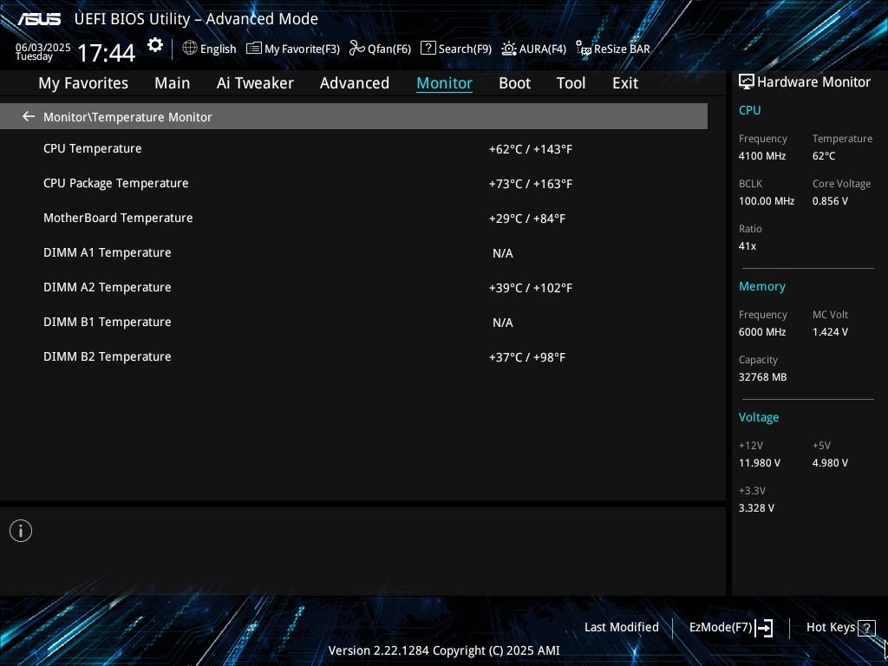Image resolution: width=888 pixels, height=666 pixels.
Task: Click the 17:44 clock display
Action: pyautogui.click(x=106, y=53)
